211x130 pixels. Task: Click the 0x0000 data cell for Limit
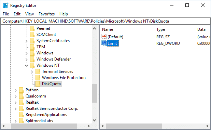pos(203,43)
